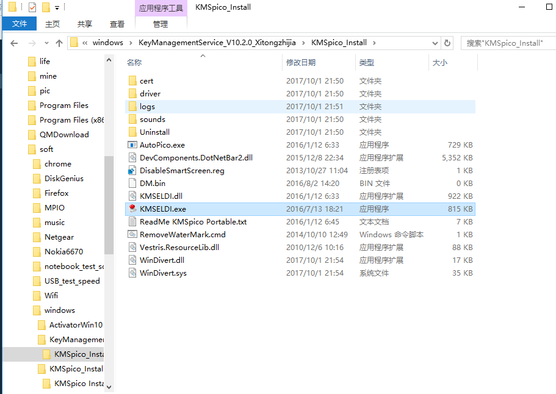This screenshot has width=556, height=394.
Task: Select ActivatorWin10 folder in navigation tree
Action: coord(76,325)
